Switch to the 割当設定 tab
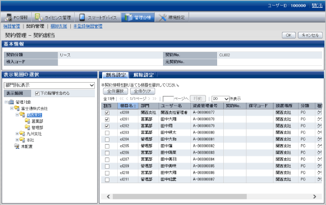The width and height of the screenshot is (326, 205). (x=116, y=75)
